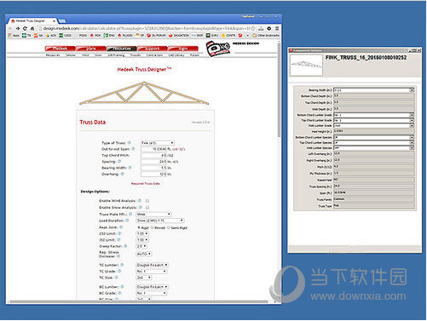Show help for Load Duration
This screenshot has height=321, width=427.
tap(127, 221)
